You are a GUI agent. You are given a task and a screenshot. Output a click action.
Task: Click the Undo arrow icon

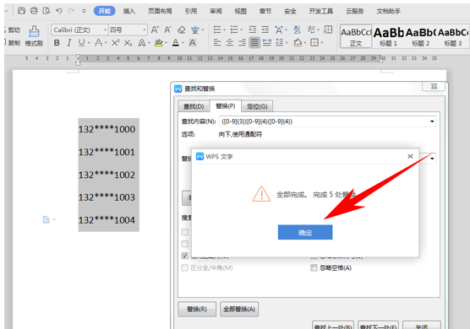59,11
